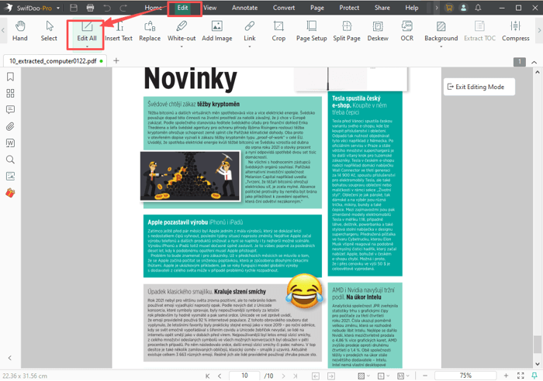543x381 pixels.
Task: Open the search panel in sidebar
Action: tap(10, 160)
